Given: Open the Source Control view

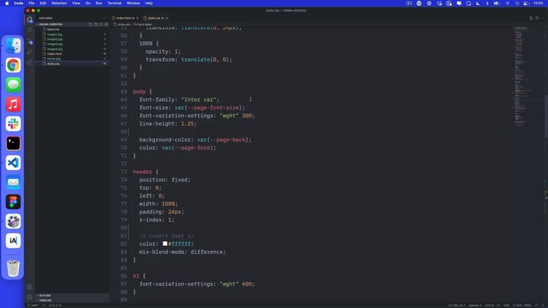Looking at the screenshot, I should point(30,41).
